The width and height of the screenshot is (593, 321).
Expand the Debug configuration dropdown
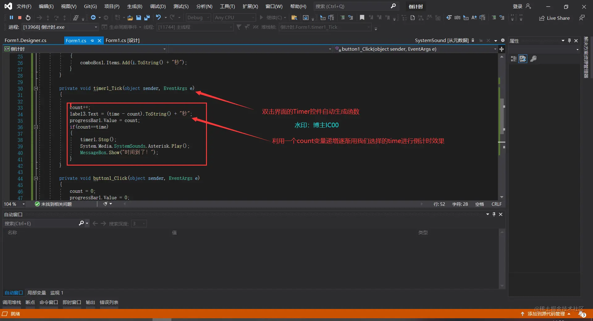198,18
